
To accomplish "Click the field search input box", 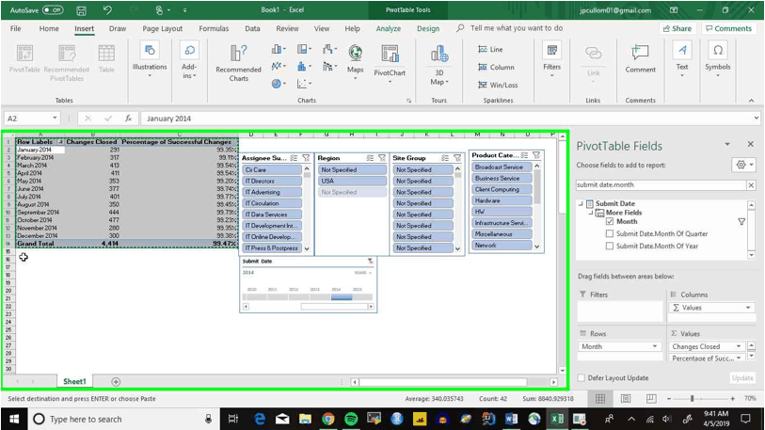I will point(661,185).
